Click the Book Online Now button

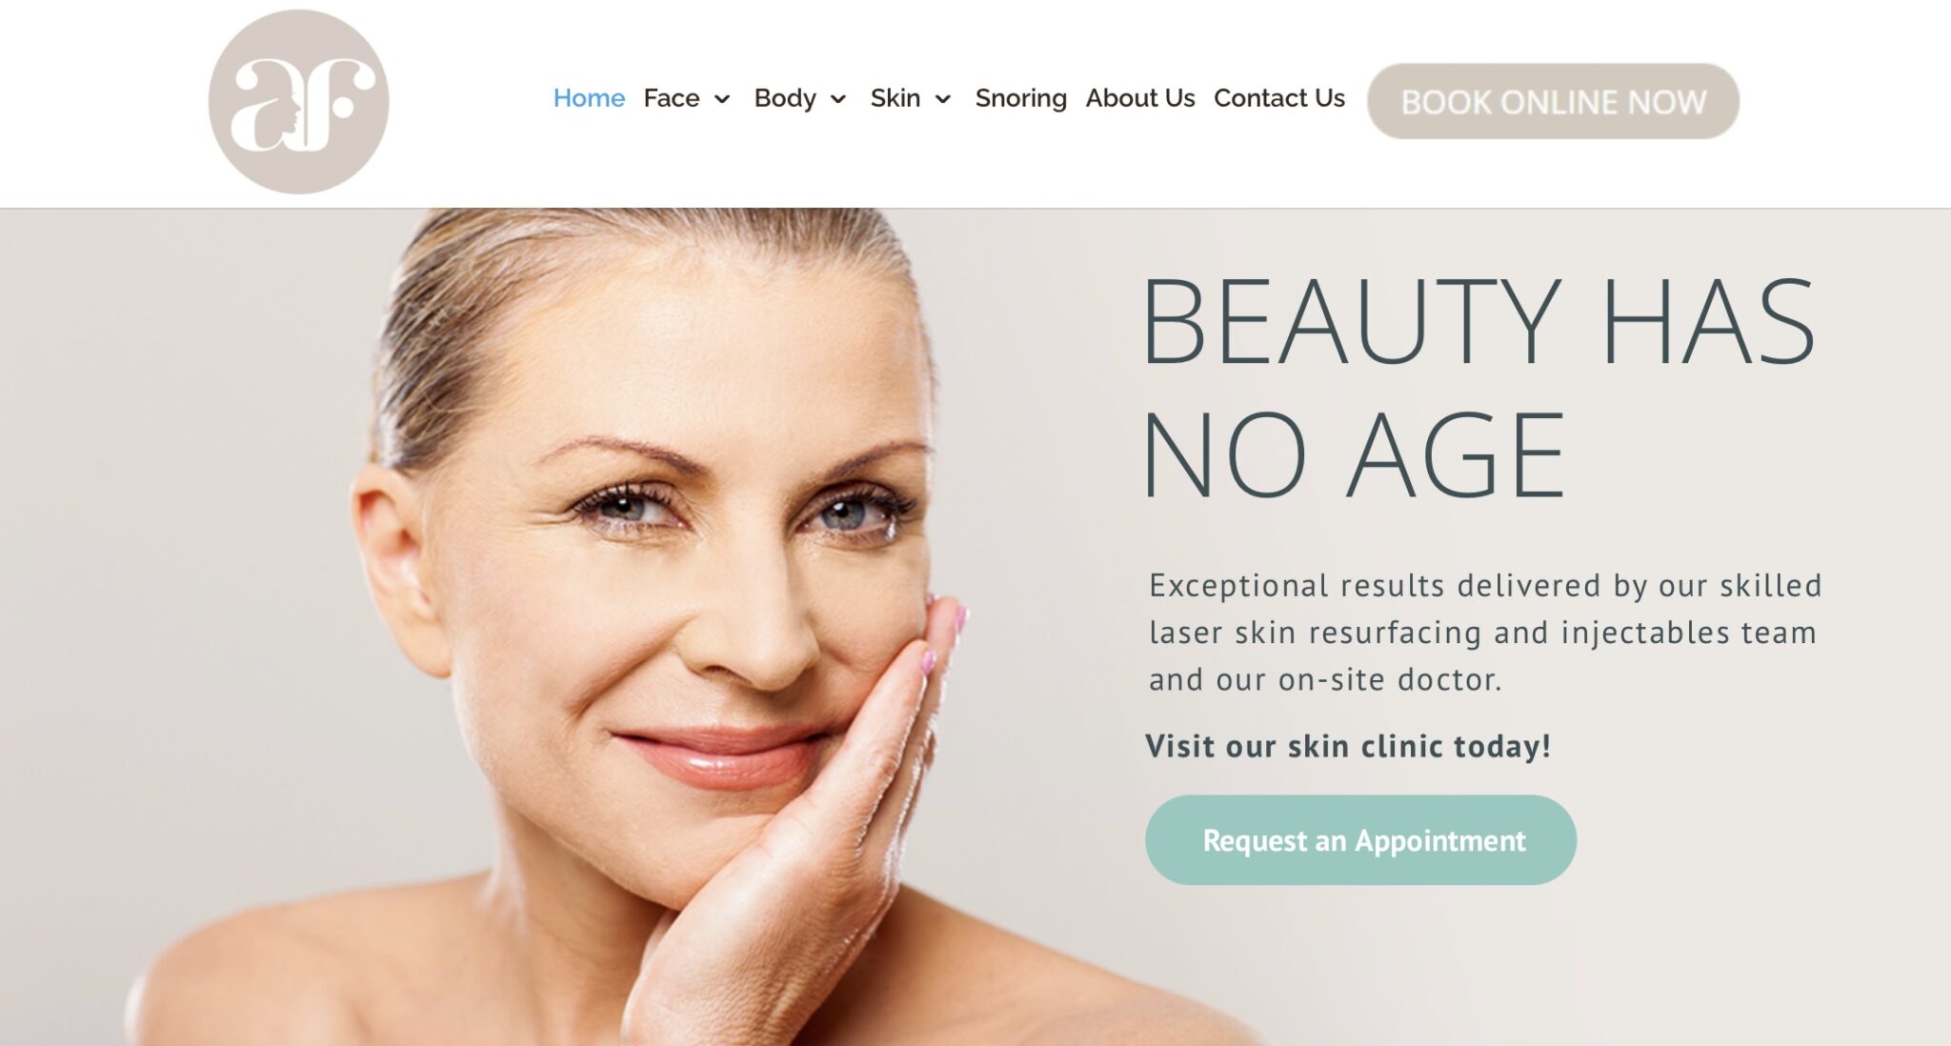[x=1553, y=101]
